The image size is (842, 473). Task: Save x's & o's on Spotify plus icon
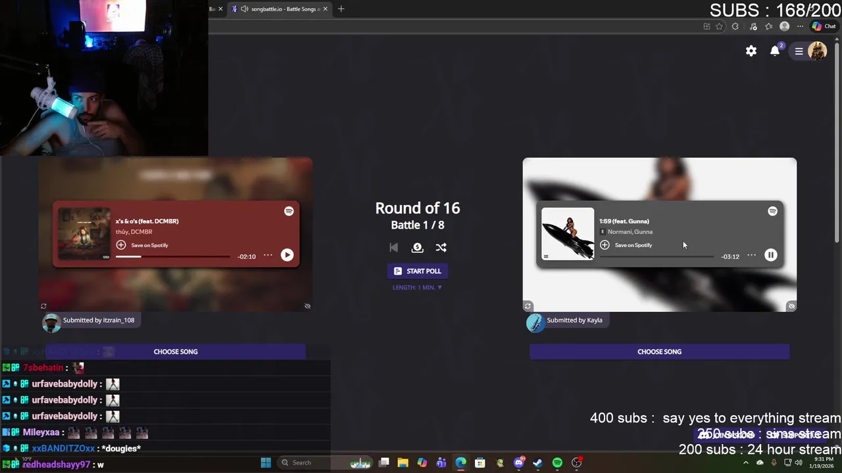pyautogui.click(x=121, y=245)
